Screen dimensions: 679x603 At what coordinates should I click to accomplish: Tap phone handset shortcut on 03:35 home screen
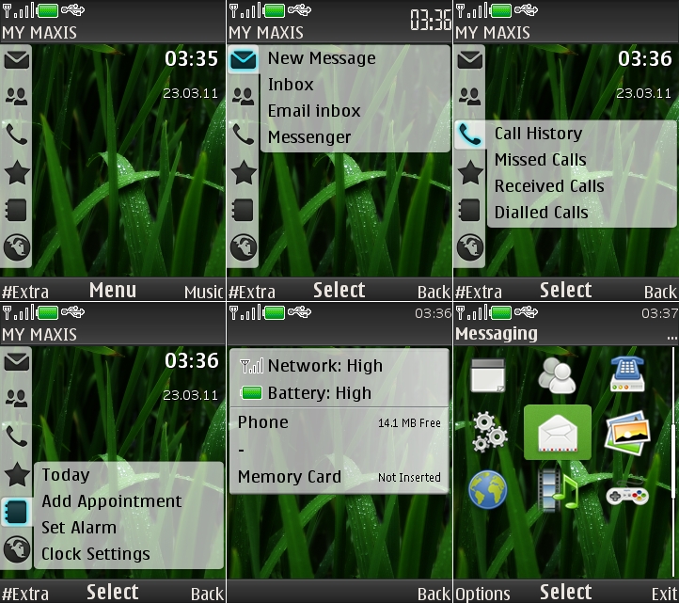point(16,135)
